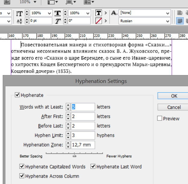The width and height of the screenshot is (188, 184).
Task: Enable the Preview checkbox
Action: coord(160,119)
